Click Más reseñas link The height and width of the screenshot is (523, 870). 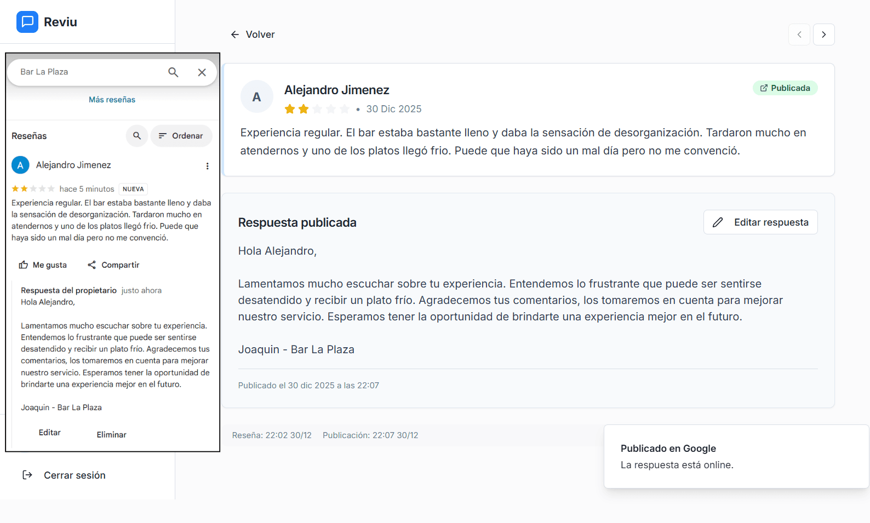(112, 100)
